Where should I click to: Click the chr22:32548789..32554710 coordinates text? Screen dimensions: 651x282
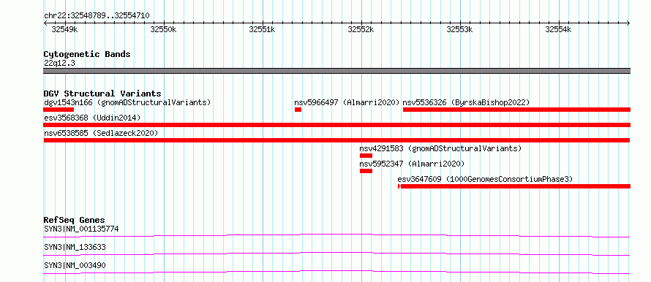pyautogui.click(x=97, y=16)
